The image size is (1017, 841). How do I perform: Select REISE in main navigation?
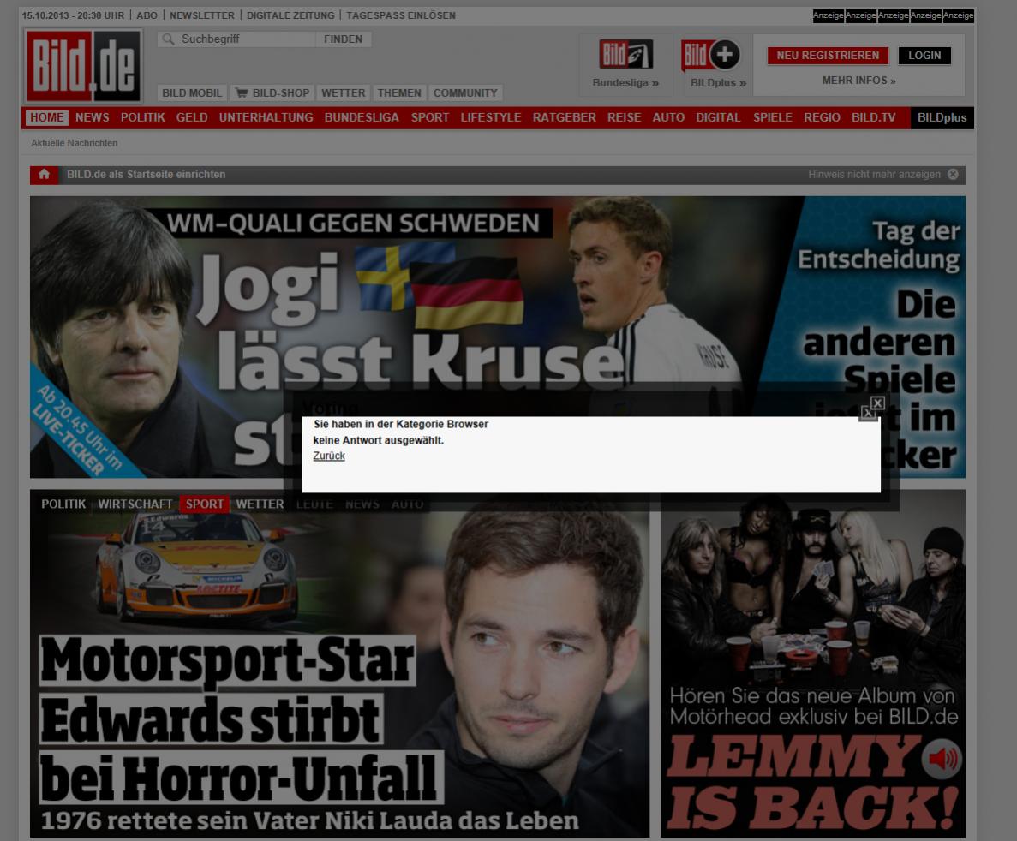[x=624, y=117]
